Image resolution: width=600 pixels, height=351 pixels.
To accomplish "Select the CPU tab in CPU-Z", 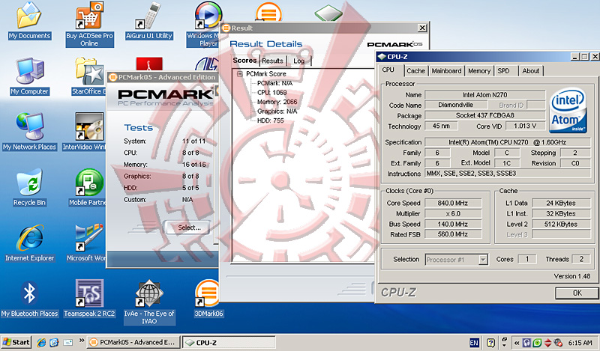I will tap(388, 70).
